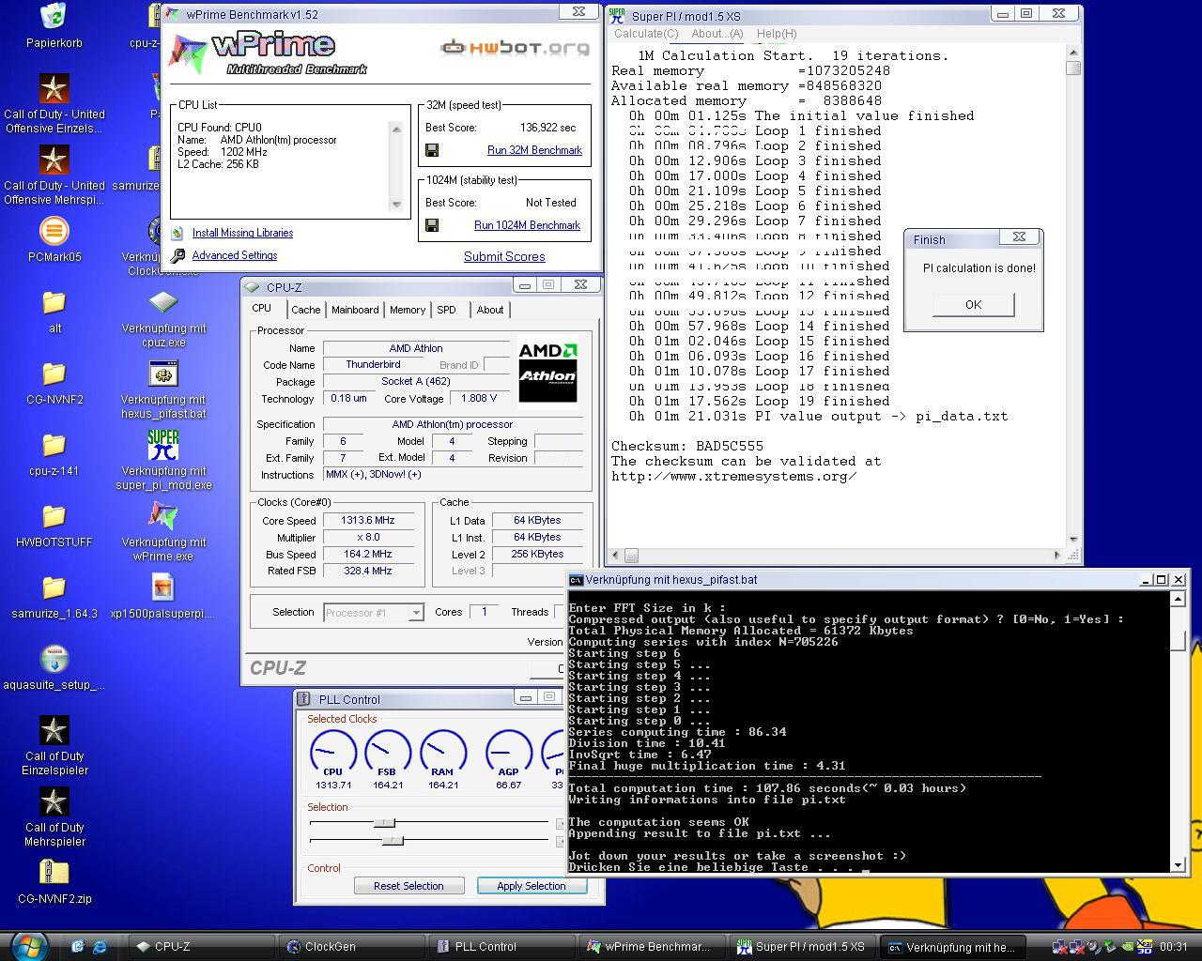Switch to the Mainboard tab in CPU-Z
The height and width of the screenshot is (961, 1202).
point(355,310)
